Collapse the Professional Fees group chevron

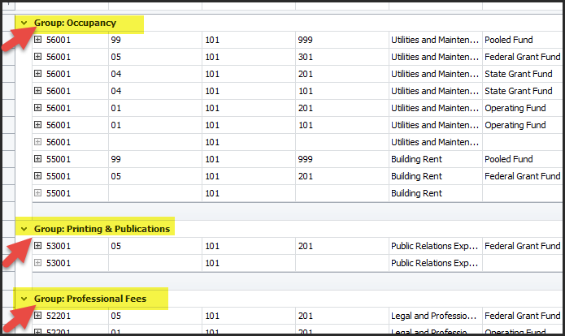click(x=24, y=299)
